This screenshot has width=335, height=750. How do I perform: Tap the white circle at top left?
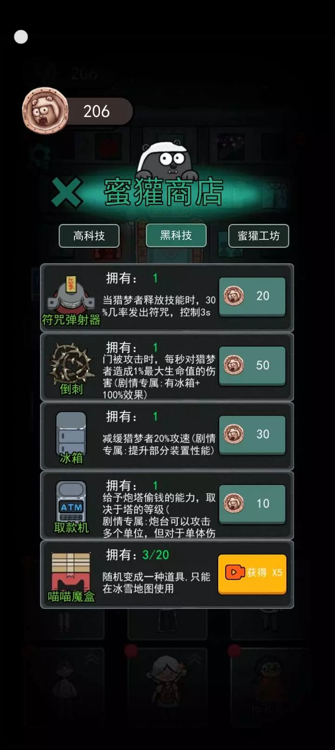point(21,37)
